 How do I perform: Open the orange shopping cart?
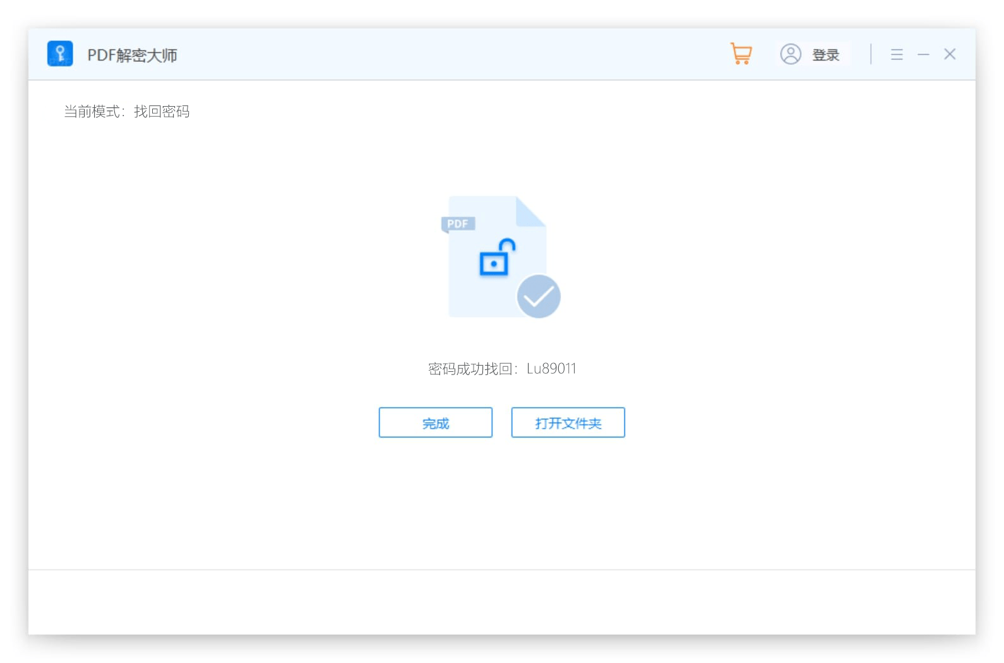point(741,54)
